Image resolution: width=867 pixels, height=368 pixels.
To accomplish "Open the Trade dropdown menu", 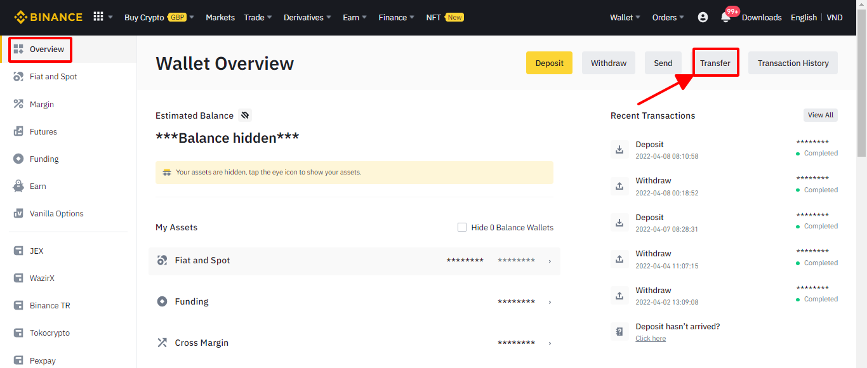I will pyautogui.click(x=258, y=17).
